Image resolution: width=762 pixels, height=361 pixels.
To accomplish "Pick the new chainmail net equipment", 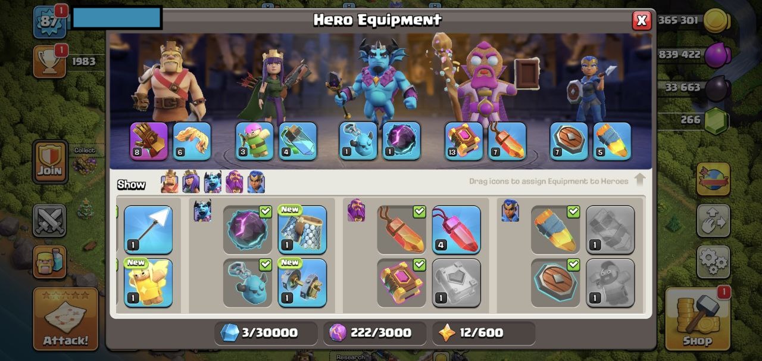I will click(x=302, y=230).
